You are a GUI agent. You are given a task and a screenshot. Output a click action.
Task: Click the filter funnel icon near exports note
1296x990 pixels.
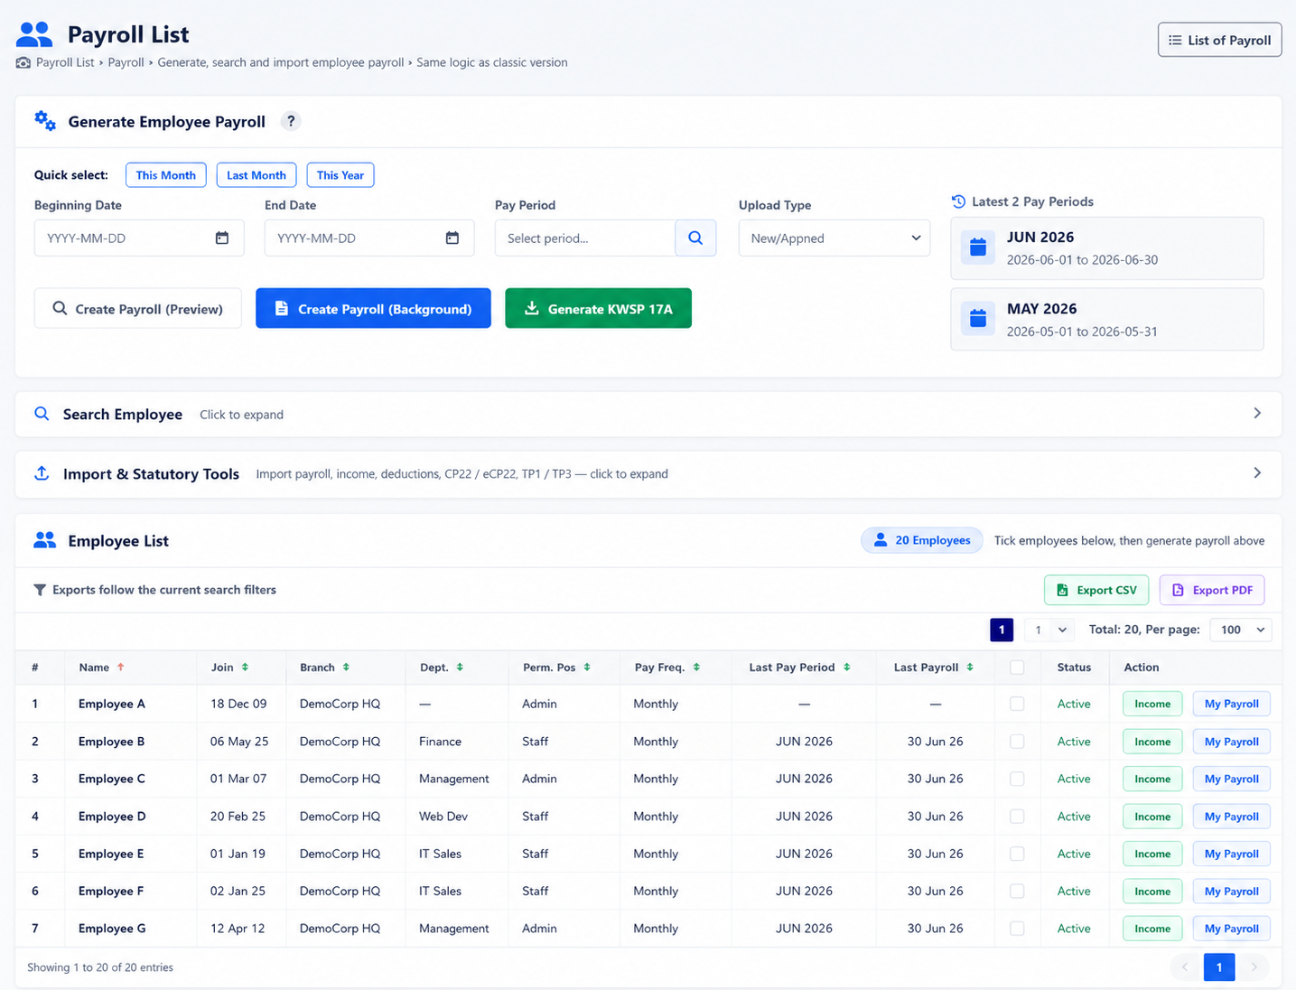click(40, 590)
